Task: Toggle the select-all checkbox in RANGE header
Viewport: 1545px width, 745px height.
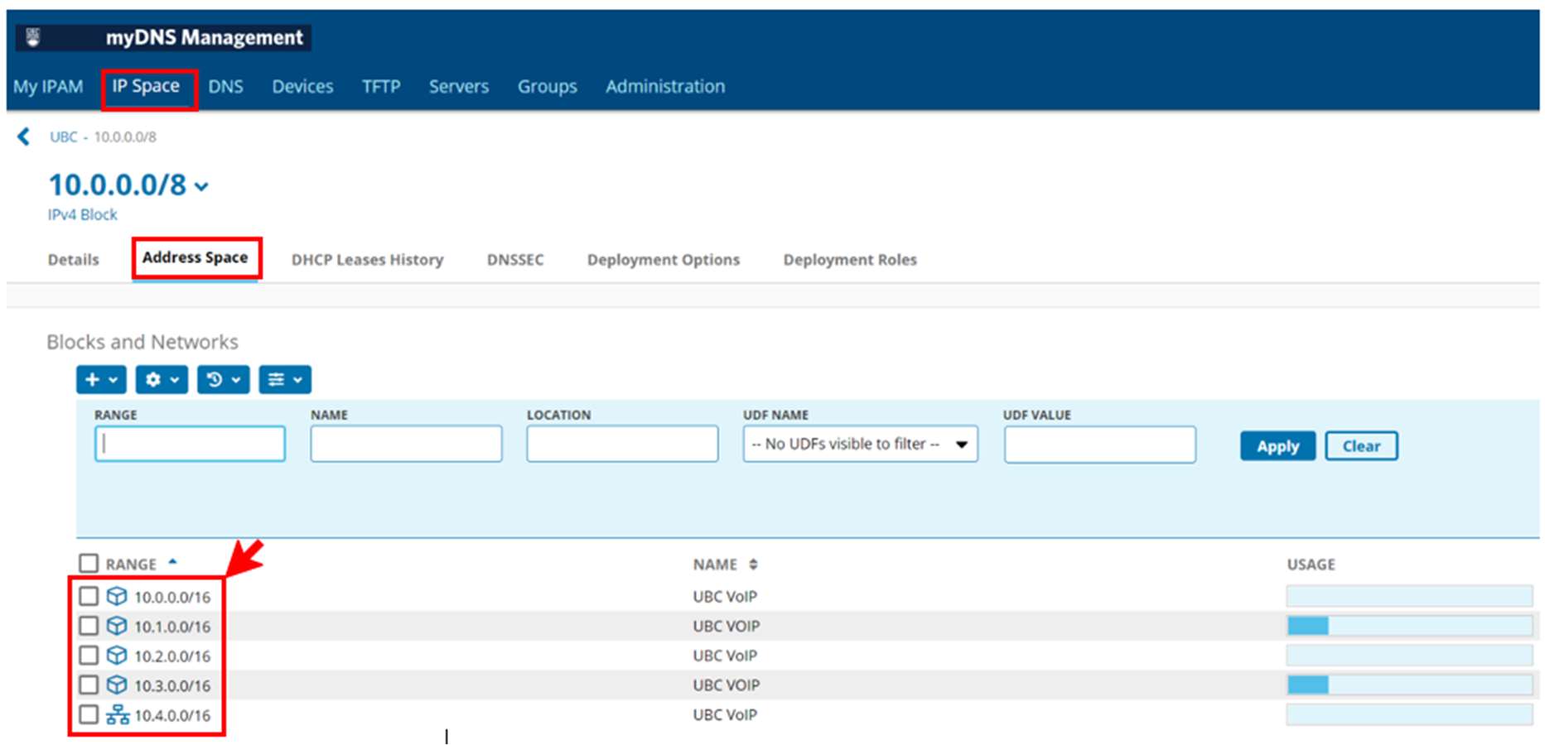Action: click(x=89, y=564)
